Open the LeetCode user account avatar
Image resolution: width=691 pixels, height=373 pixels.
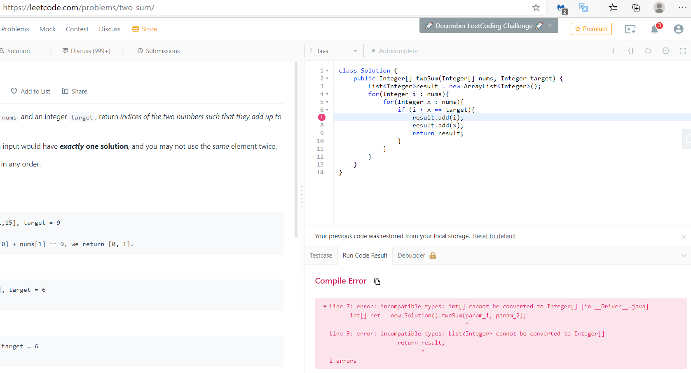pos(679,29)
